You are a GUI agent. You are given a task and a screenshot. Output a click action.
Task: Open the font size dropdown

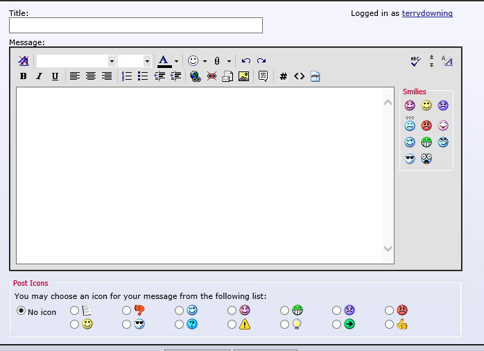[135, 61]
